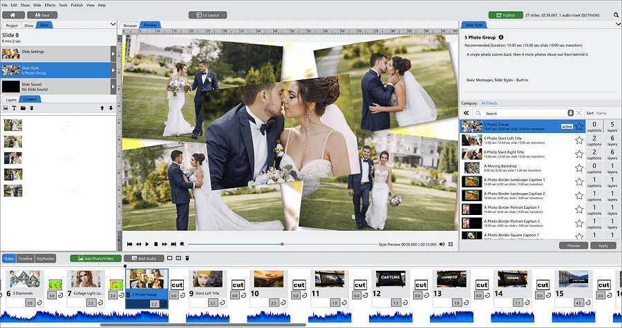Screen dimensions: 622x328
Task: Move content item down with arrow
Action: click(111, 108)
